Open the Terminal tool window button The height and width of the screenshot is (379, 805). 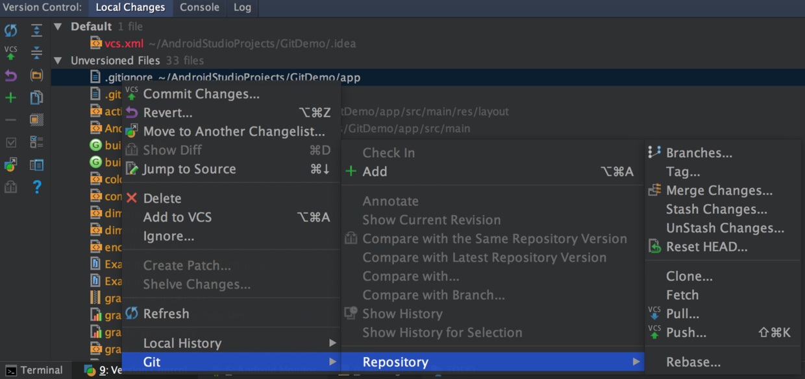coord(34,371)
